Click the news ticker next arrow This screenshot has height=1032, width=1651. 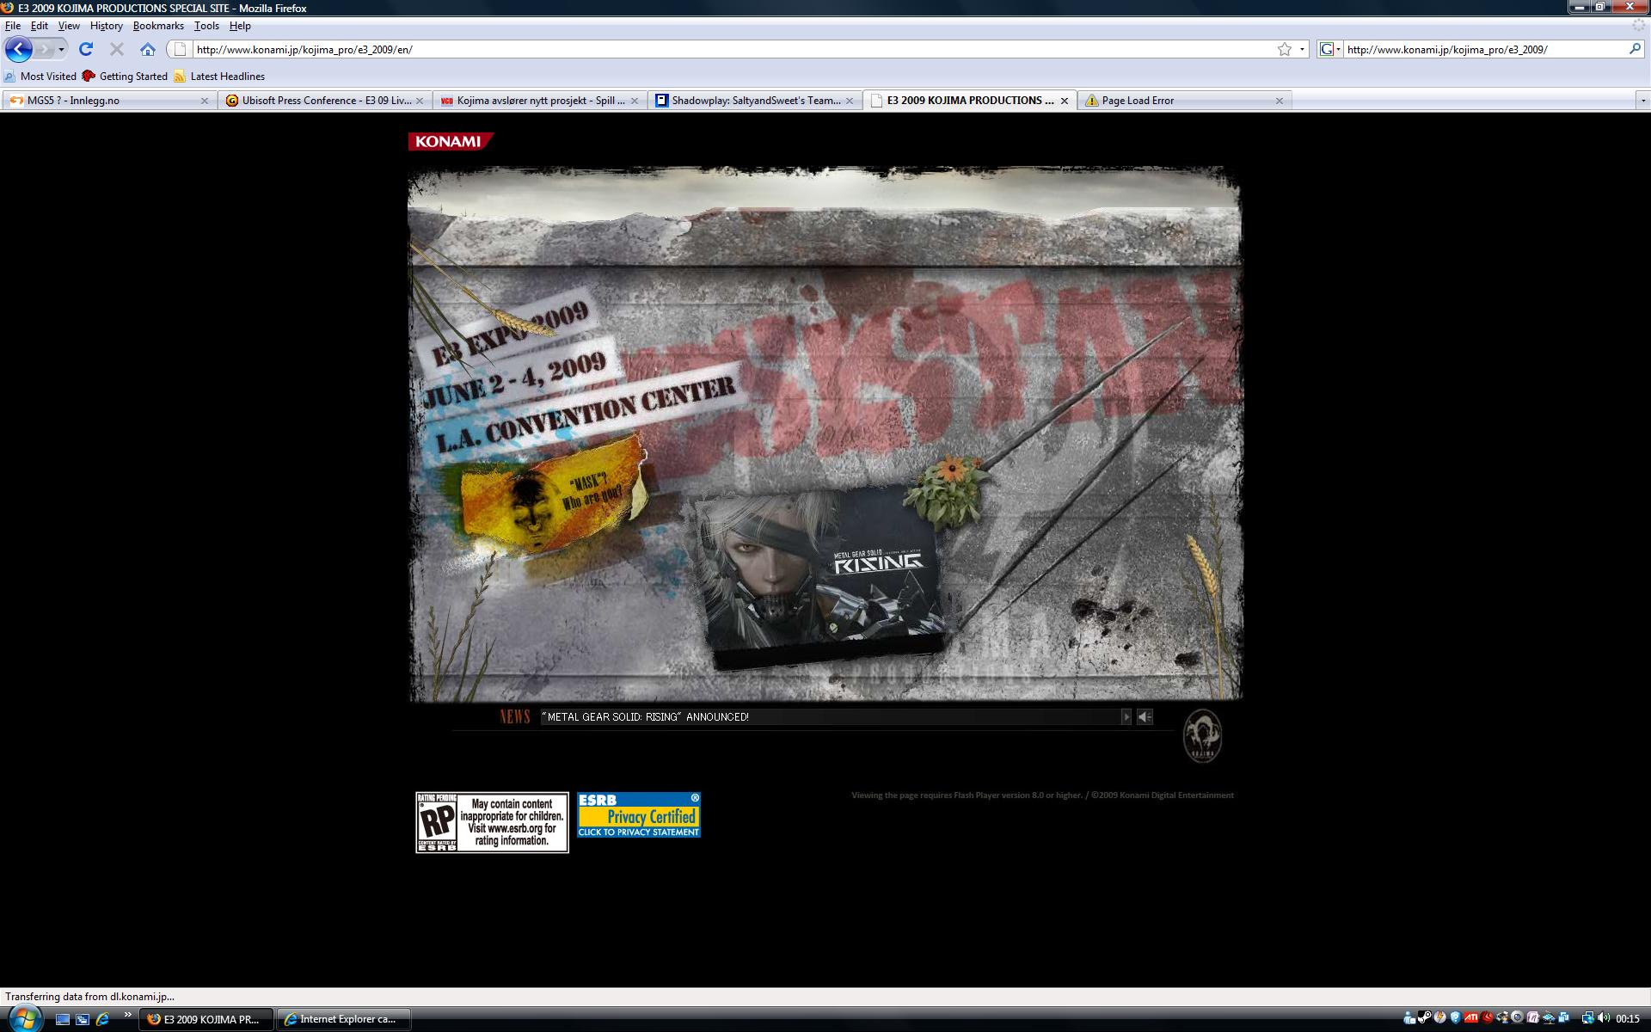tap(1126, 716)
